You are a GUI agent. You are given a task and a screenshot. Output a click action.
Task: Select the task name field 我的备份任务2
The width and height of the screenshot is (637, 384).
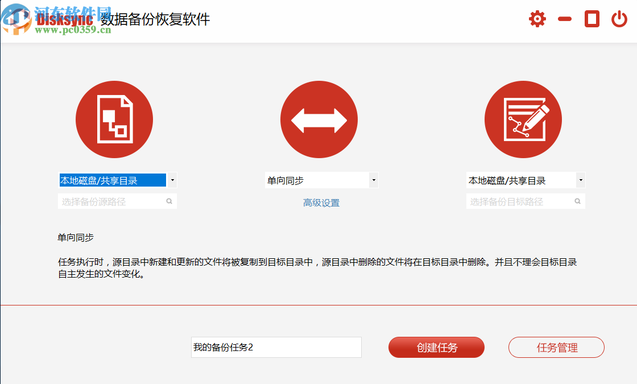pos(276,347)
